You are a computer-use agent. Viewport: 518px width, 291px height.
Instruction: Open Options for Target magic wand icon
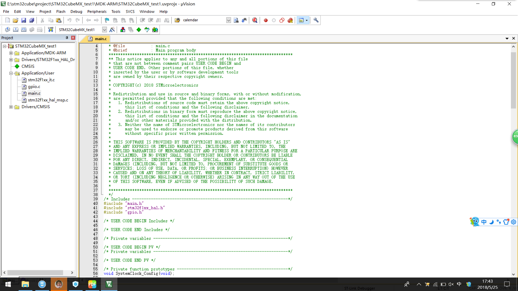coord(112,30)
